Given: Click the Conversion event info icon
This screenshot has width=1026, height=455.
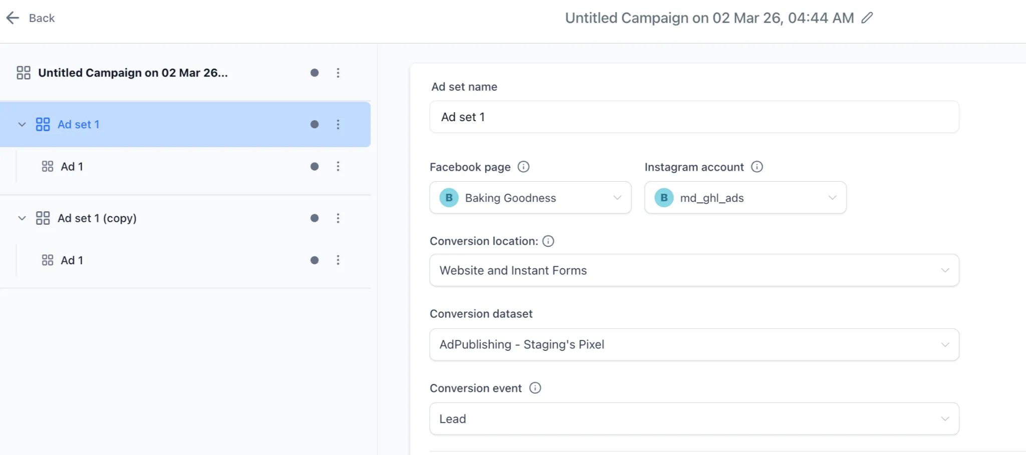Looking at the screenshot, I should [535, 388].
